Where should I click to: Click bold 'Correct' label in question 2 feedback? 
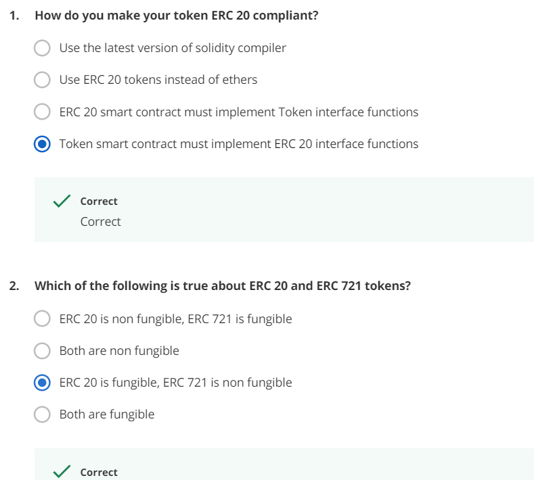point(99,472)
